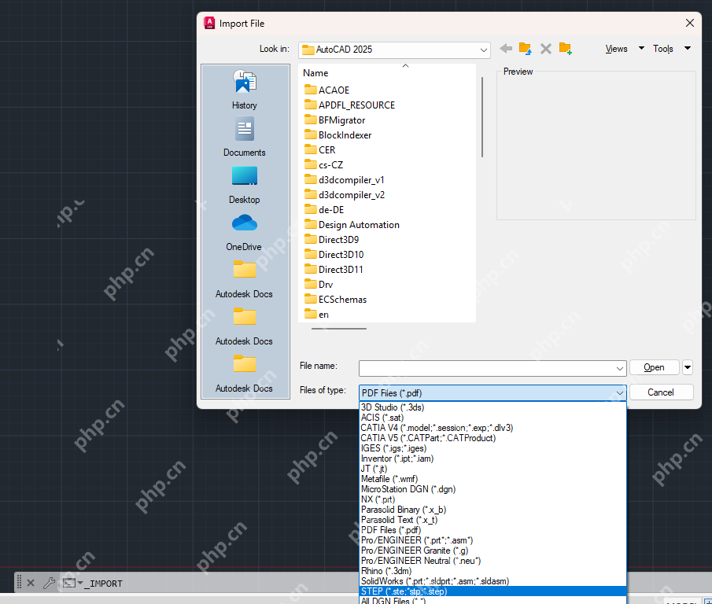Open the first Autodesk Docs shortcut

point(245,279)
